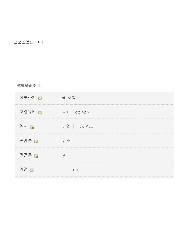Click the ㅋㅋㅋㅋㅋㅋ comment text
This screenshot has height=227, width=188.
75,170
